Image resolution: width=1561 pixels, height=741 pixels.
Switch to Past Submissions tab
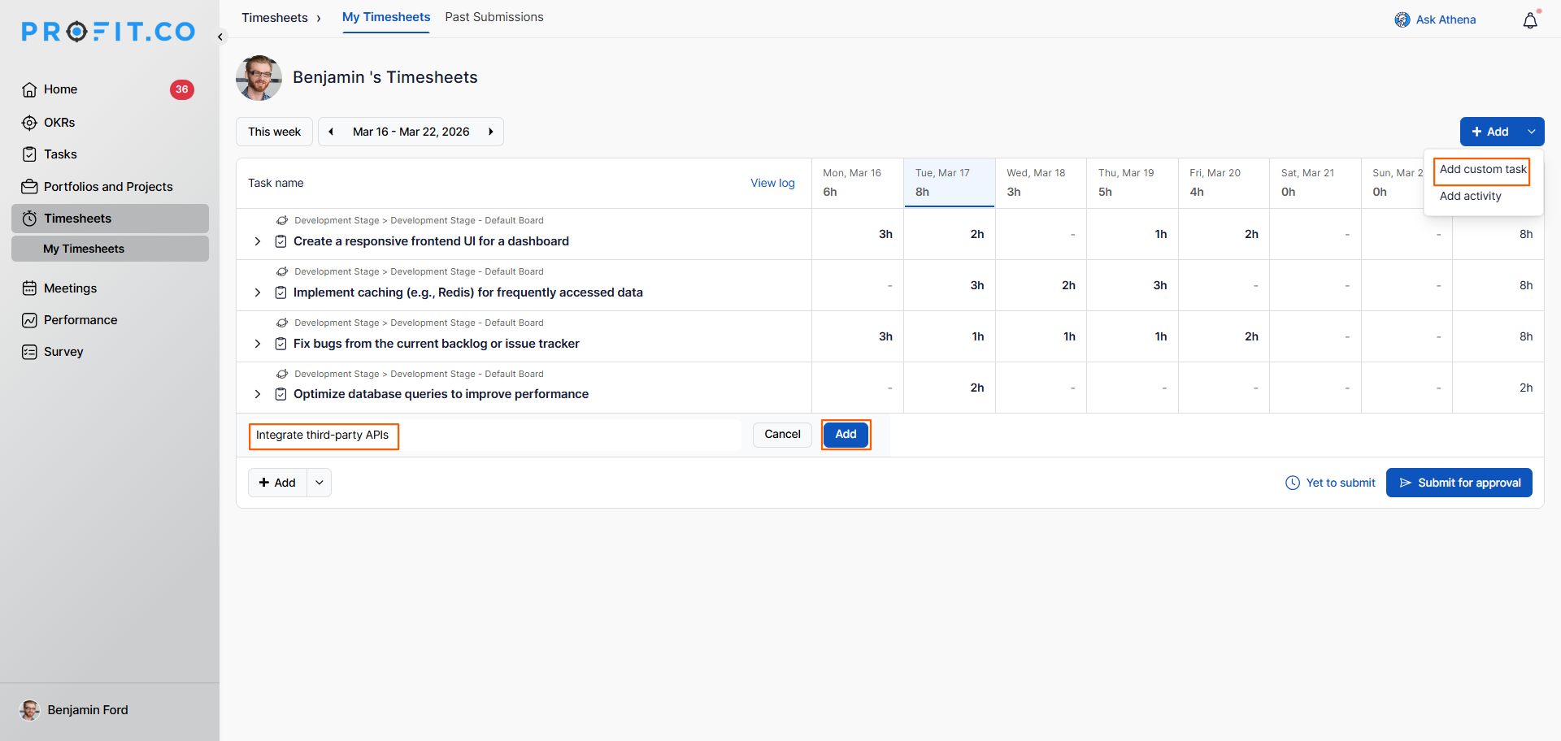click(x=494, y=17)
